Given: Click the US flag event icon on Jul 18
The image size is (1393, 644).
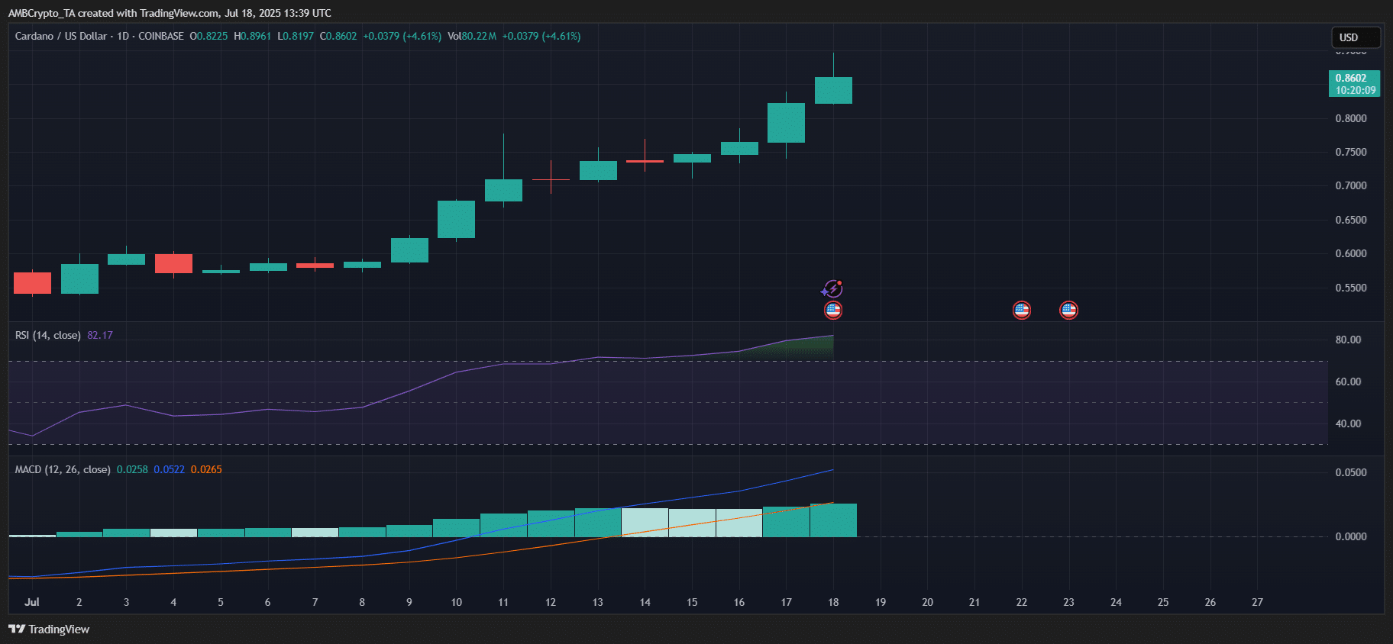Looking at the screenshot, I should coord(833,310).
